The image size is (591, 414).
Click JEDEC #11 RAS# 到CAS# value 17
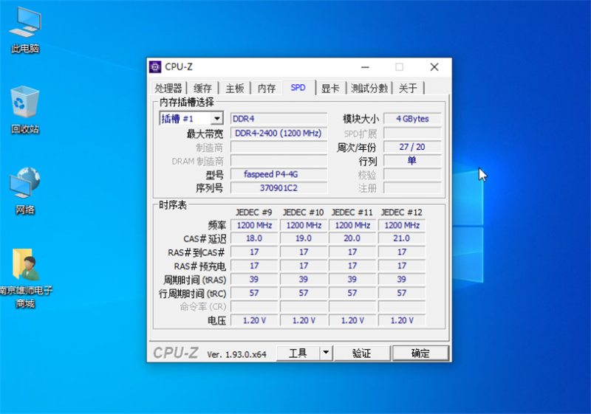352,252
